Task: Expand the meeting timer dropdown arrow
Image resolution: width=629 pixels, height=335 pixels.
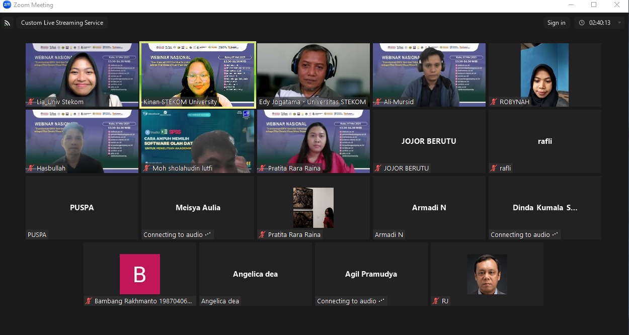Action: coord(619,23)
